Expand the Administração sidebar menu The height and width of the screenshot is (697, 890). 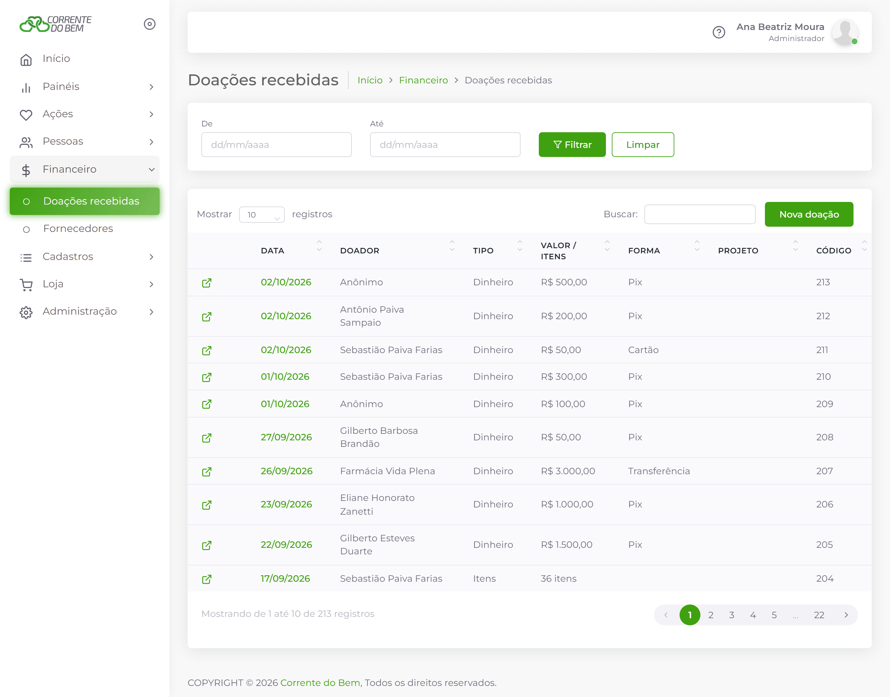pos(84,311)
